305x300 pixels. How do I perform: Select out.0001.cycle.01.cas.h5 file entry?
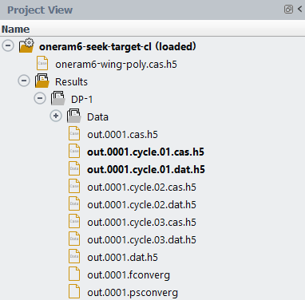pos(145,152)
